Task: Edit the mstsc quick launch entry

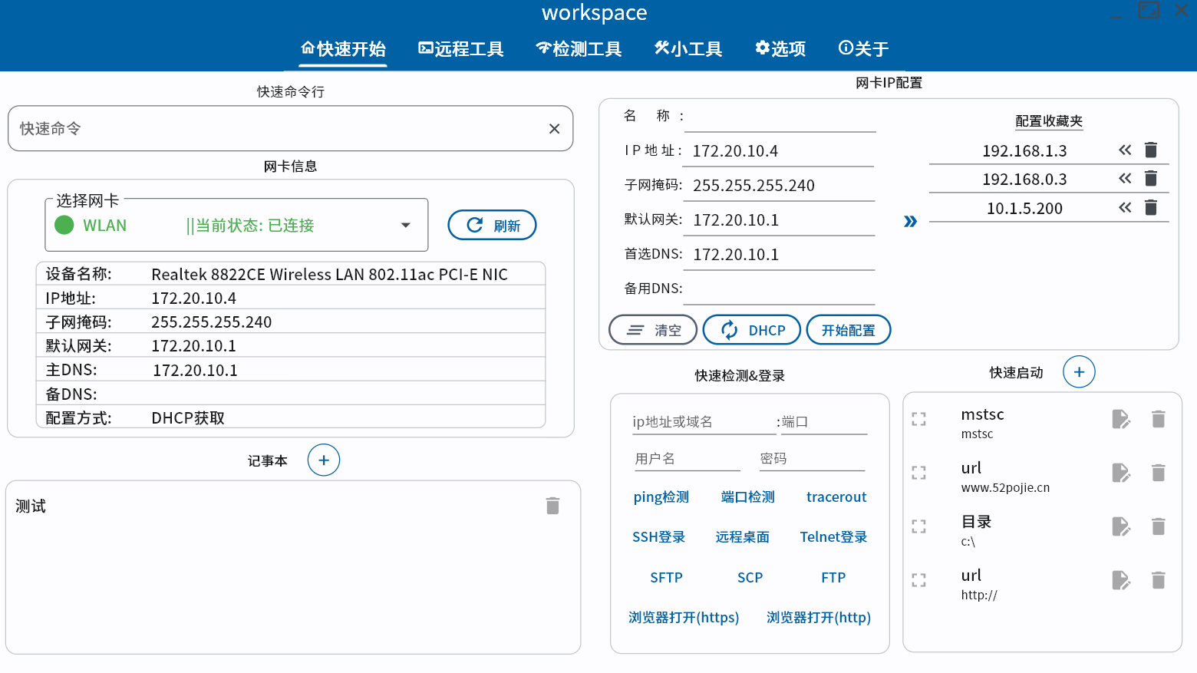Action: [1121, 419]
